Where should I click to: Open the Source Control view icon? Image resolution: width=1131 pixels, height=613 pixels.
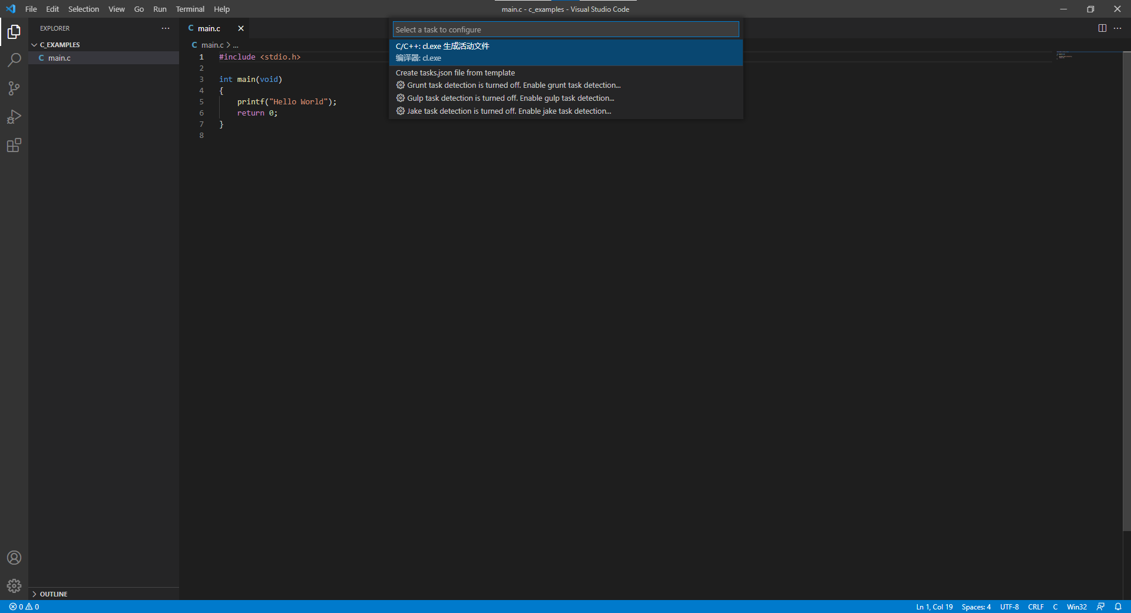point(14,88)
